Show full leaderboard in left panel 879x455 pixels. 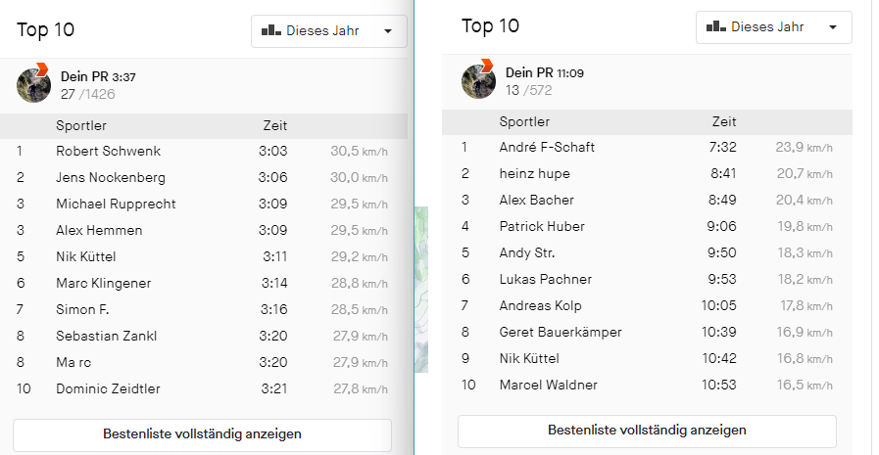(202, 433)
